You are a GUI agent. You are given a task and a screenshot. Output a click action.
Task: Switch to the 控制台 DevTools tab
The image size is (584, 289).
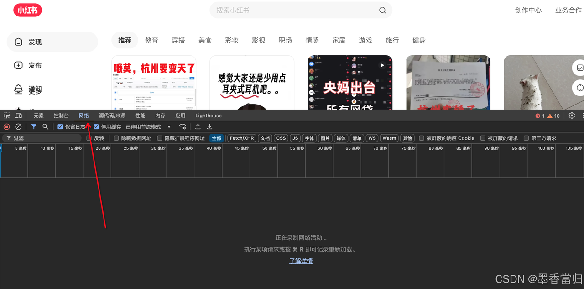pos(61,116)
